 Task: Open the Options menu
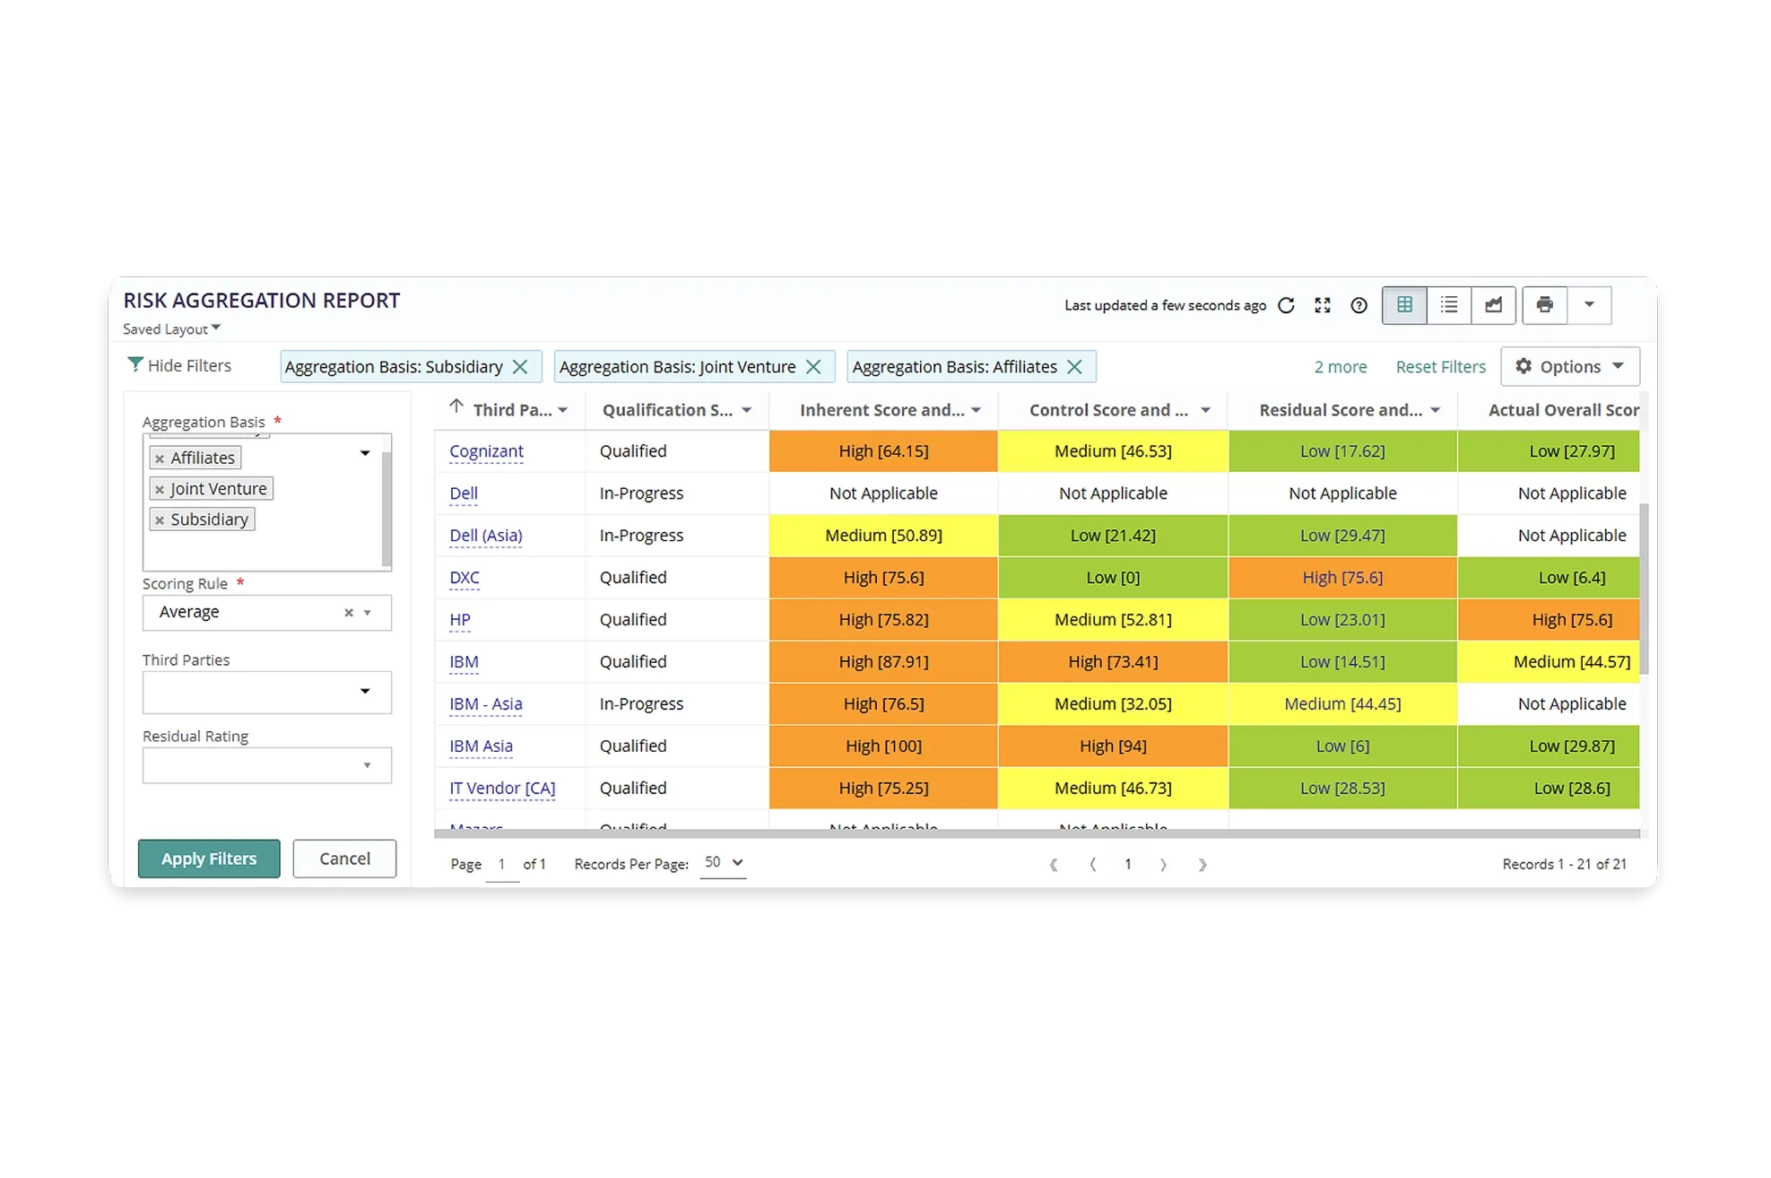click(1570, 366)
